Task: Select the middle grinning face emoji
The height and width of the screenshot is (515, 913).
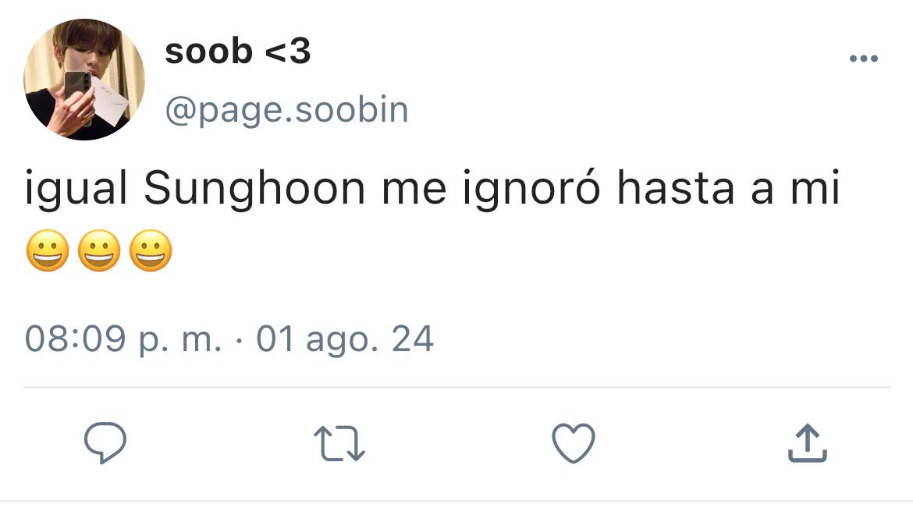Action: [x=99, y=250]
